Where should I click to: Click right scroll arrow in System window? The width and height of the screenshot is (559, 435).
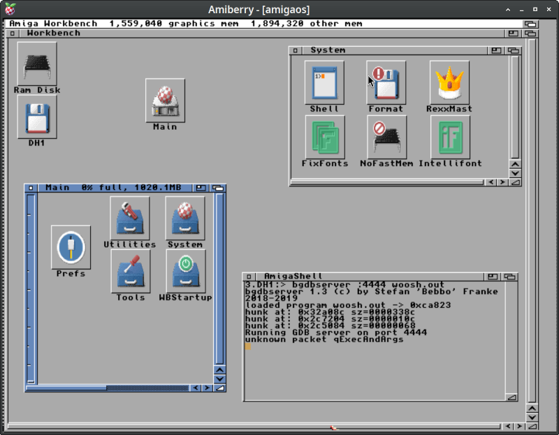pyautogui.click(x=502, y=182)
